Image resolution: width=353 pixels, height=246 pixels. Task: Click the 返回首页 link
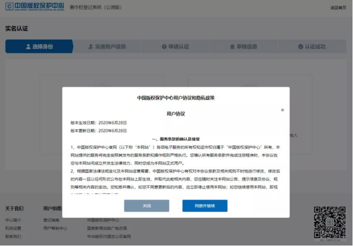338,7
